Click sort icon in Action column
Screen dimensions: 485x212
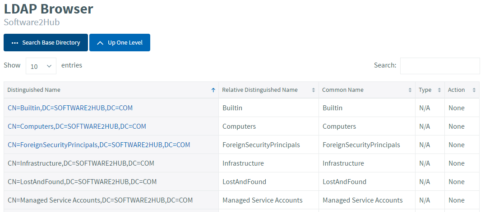coord(474,90)
